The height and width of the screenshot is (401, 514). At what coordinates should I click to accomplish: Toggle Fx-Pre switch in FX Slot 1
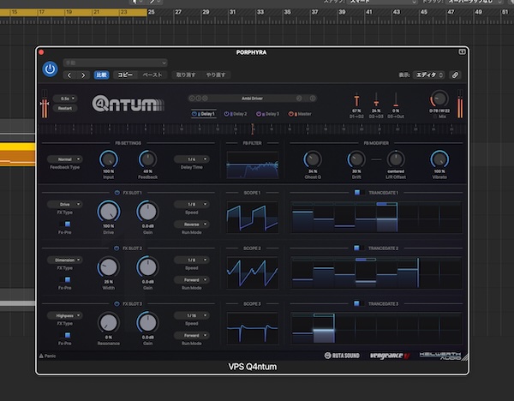click(x=65, y=224)
